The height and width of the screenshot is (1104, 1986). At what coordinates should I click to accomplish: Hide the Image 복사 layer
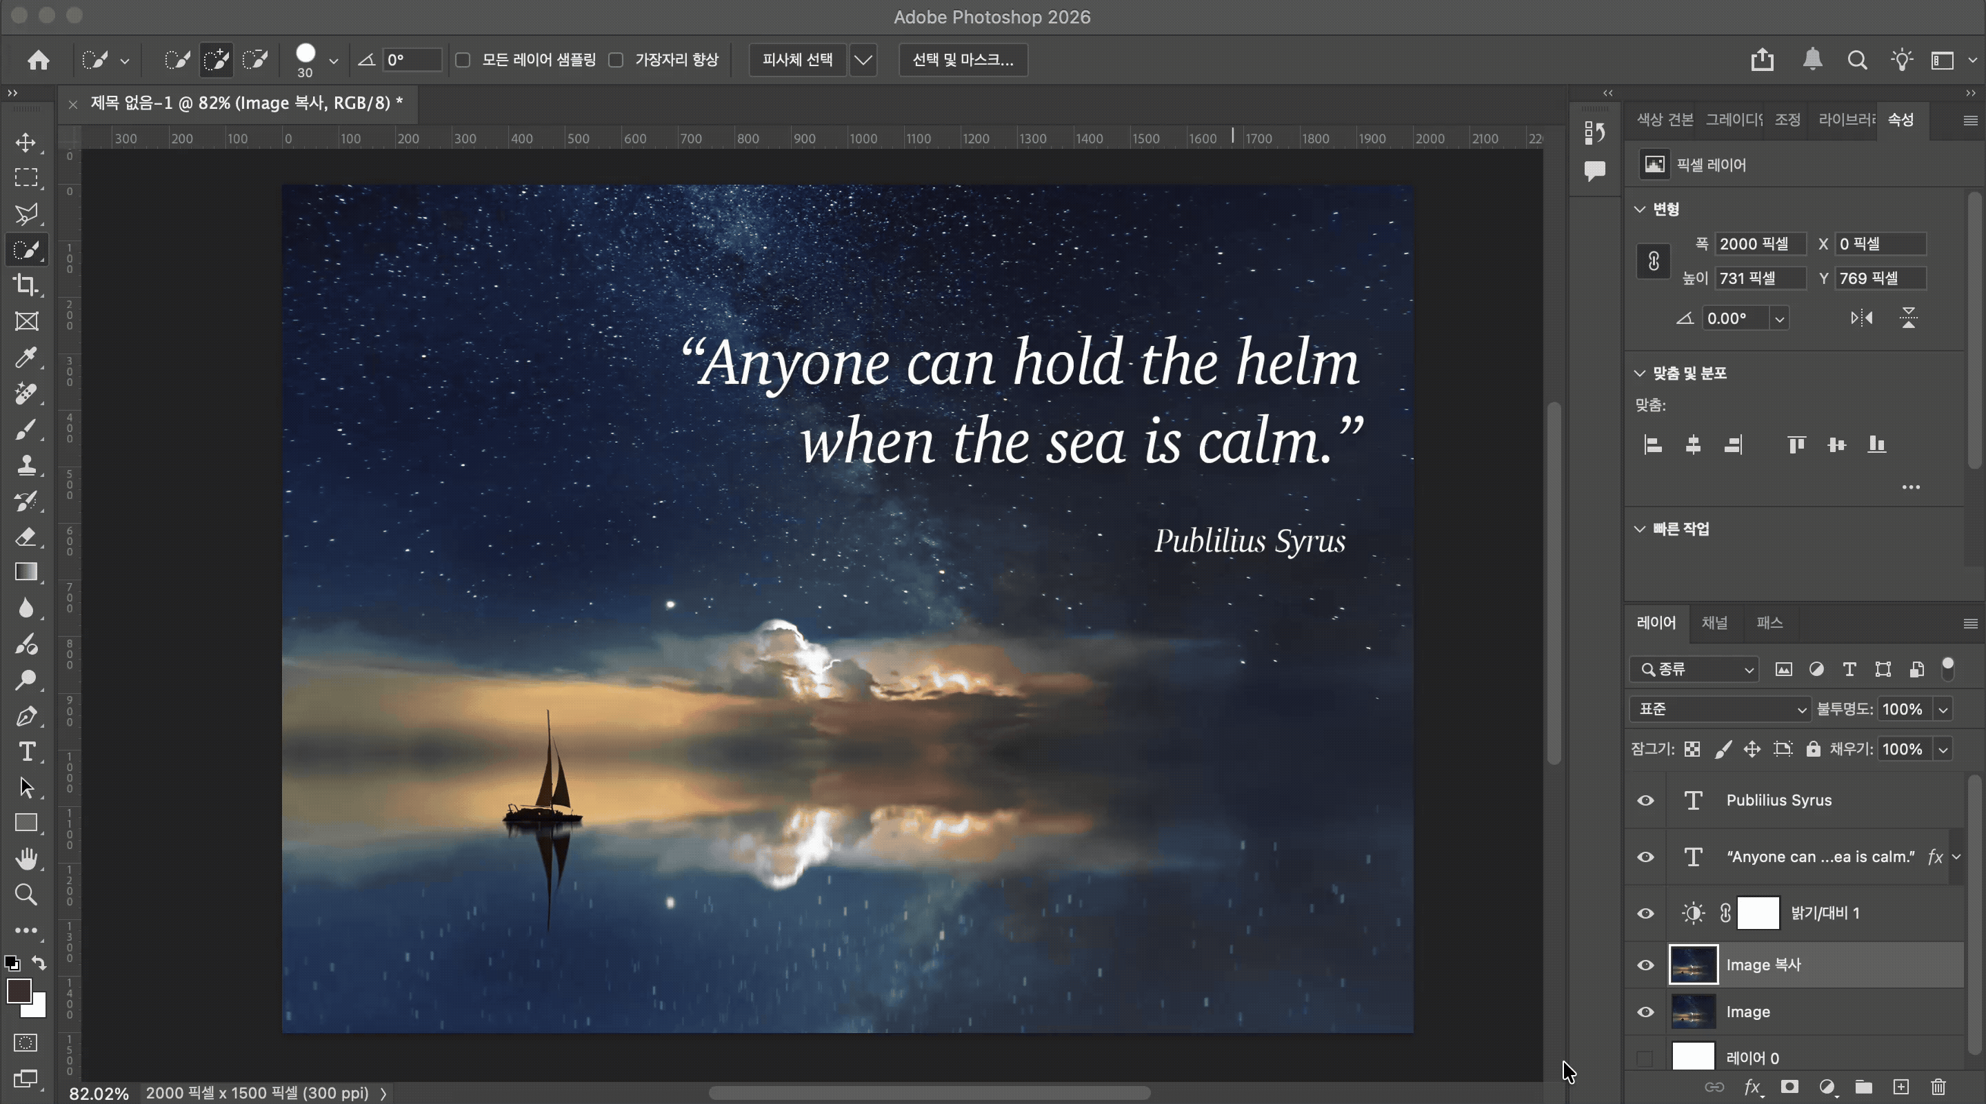point(1645,965)
